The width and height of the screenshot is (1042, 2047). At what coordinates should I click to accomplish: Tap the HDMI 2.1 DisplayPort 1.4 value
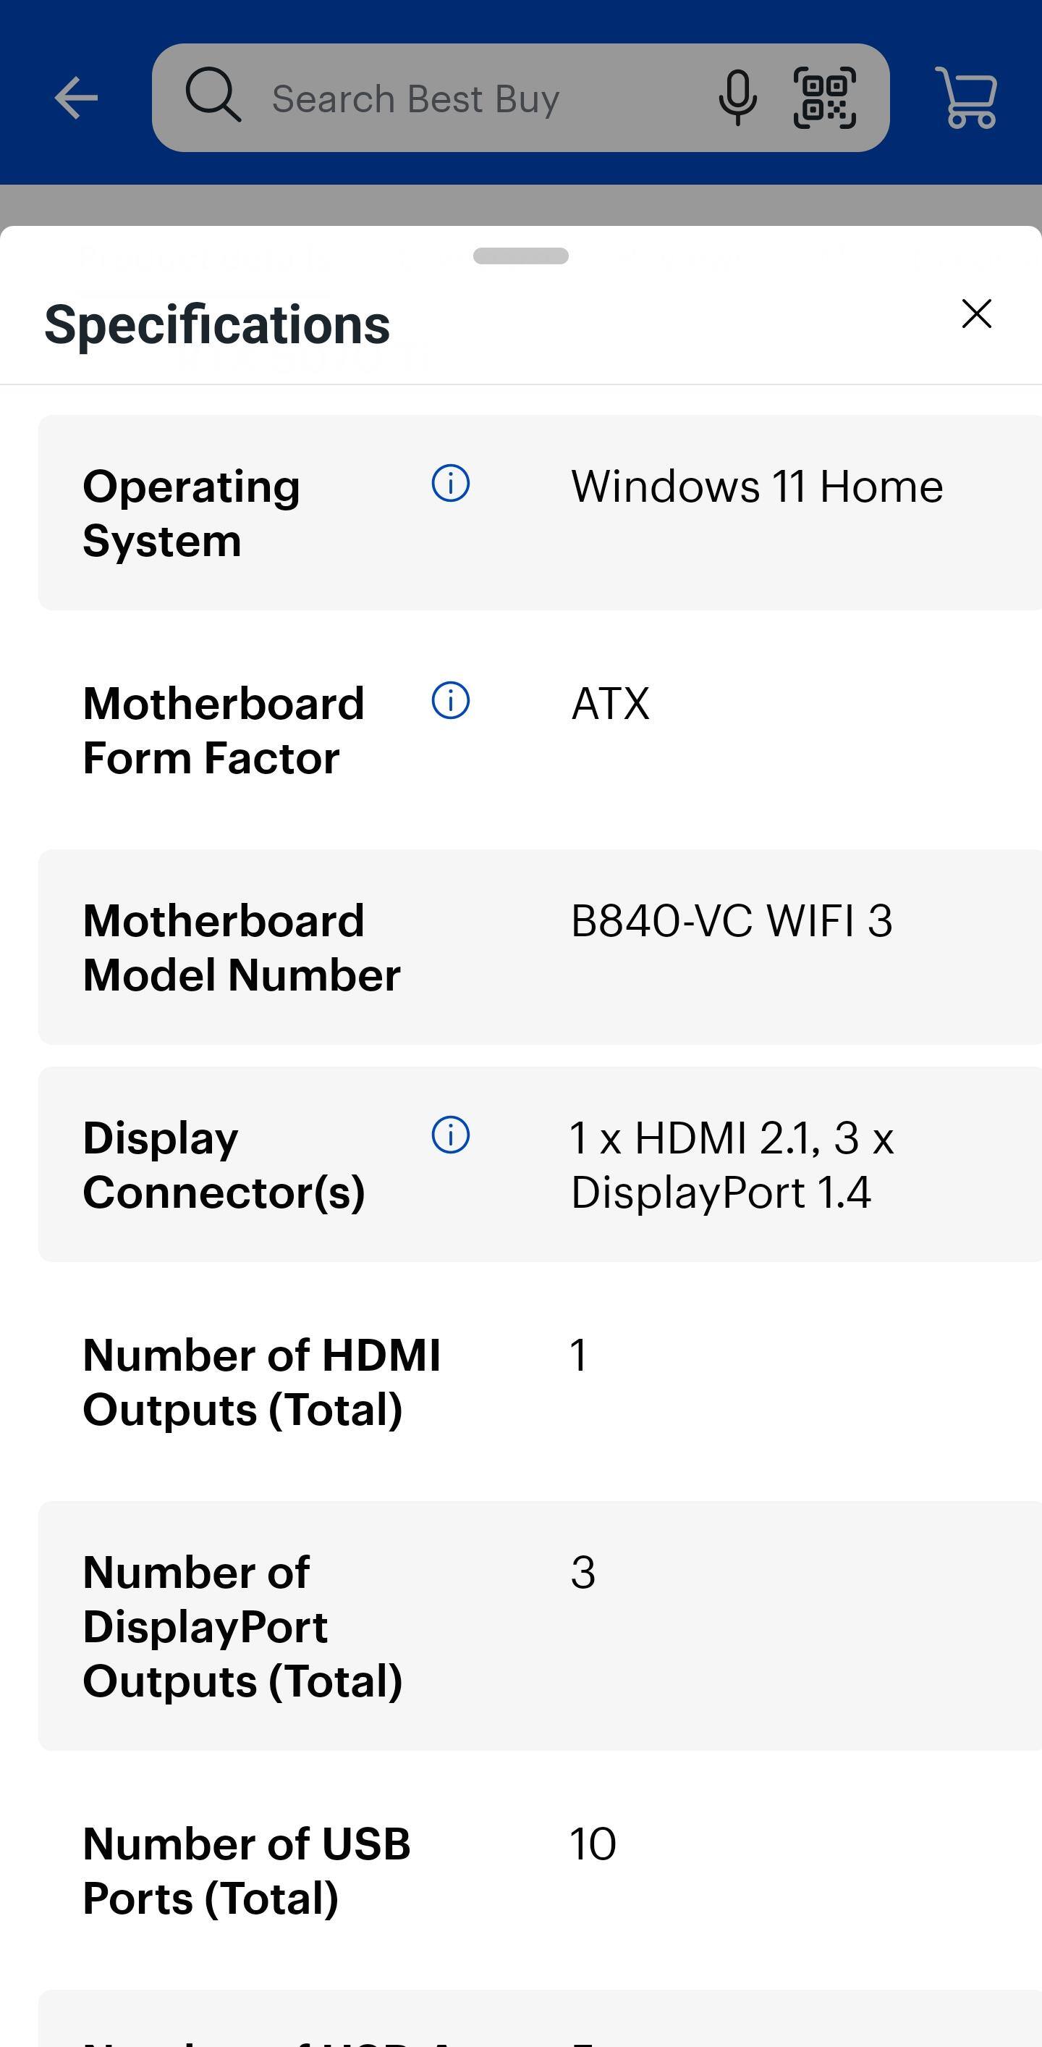point(732,1164)
